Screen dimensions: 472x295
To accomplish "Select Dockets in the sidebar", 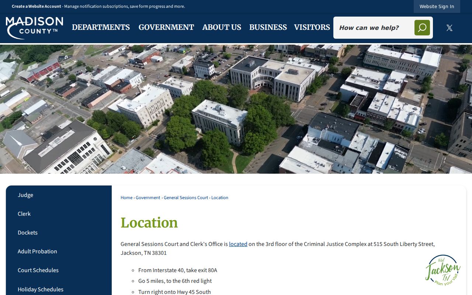I will coord(59,233).
